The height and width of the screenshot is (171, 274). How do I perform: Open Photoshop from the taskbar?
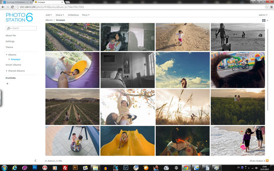(35, 168)
